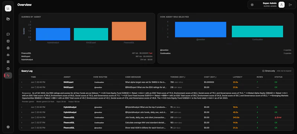
Task: Select the activity pulse icon in the sidebar
Action: (x=8, y=75)
